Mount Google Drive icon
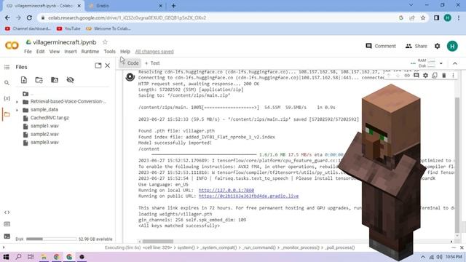466x262 pixels. click(x=55, y=80)
